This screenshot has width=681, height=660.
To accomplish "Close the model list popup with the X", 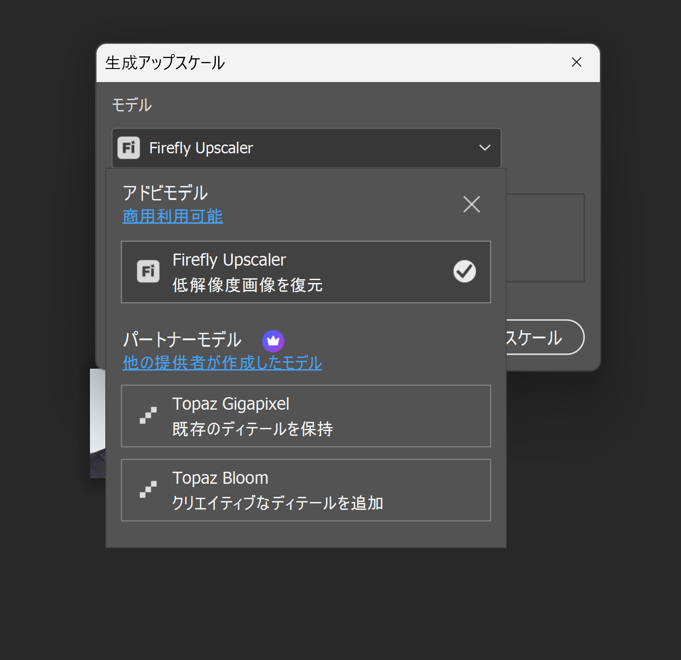I will click(472, 204).
